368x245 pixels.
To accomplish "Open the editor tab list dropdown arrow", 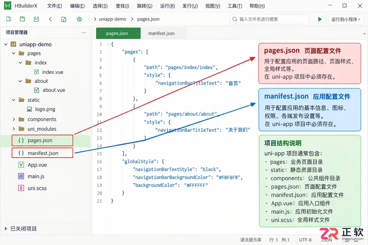I will tap(365, 33).
